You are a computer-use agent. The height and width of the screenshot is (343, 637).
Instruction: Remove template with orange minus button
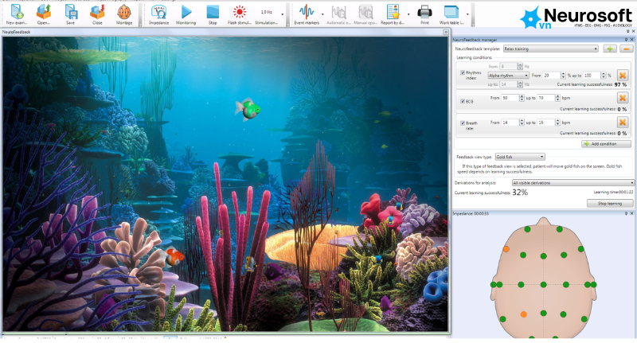pos(626,49)
